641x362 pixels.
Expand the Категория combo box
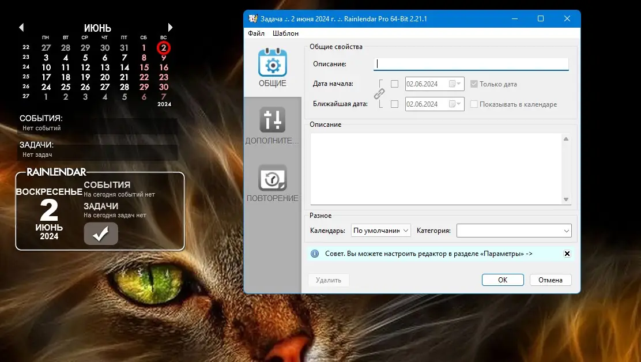click(x=514, y=231)
